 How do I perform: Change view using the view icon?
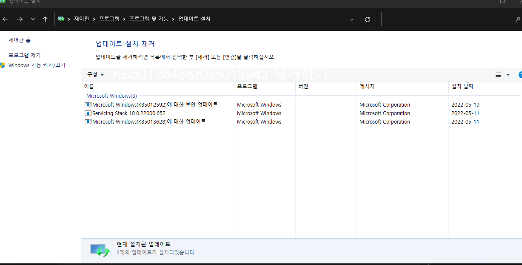coord(498,75)
